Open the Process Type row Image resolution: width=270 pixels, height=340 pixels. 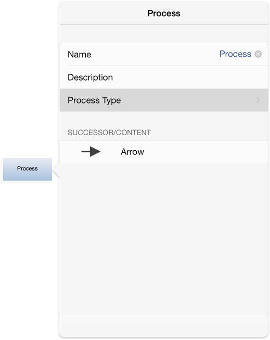(x=164, y=100)
